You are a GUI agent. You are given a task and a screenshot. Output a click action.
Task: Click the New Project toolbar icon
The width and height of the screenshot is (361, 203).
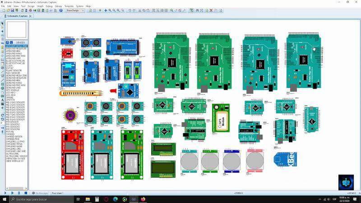point(4,10)
